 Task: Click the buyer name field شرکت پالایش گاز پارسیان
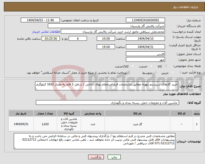106,26
